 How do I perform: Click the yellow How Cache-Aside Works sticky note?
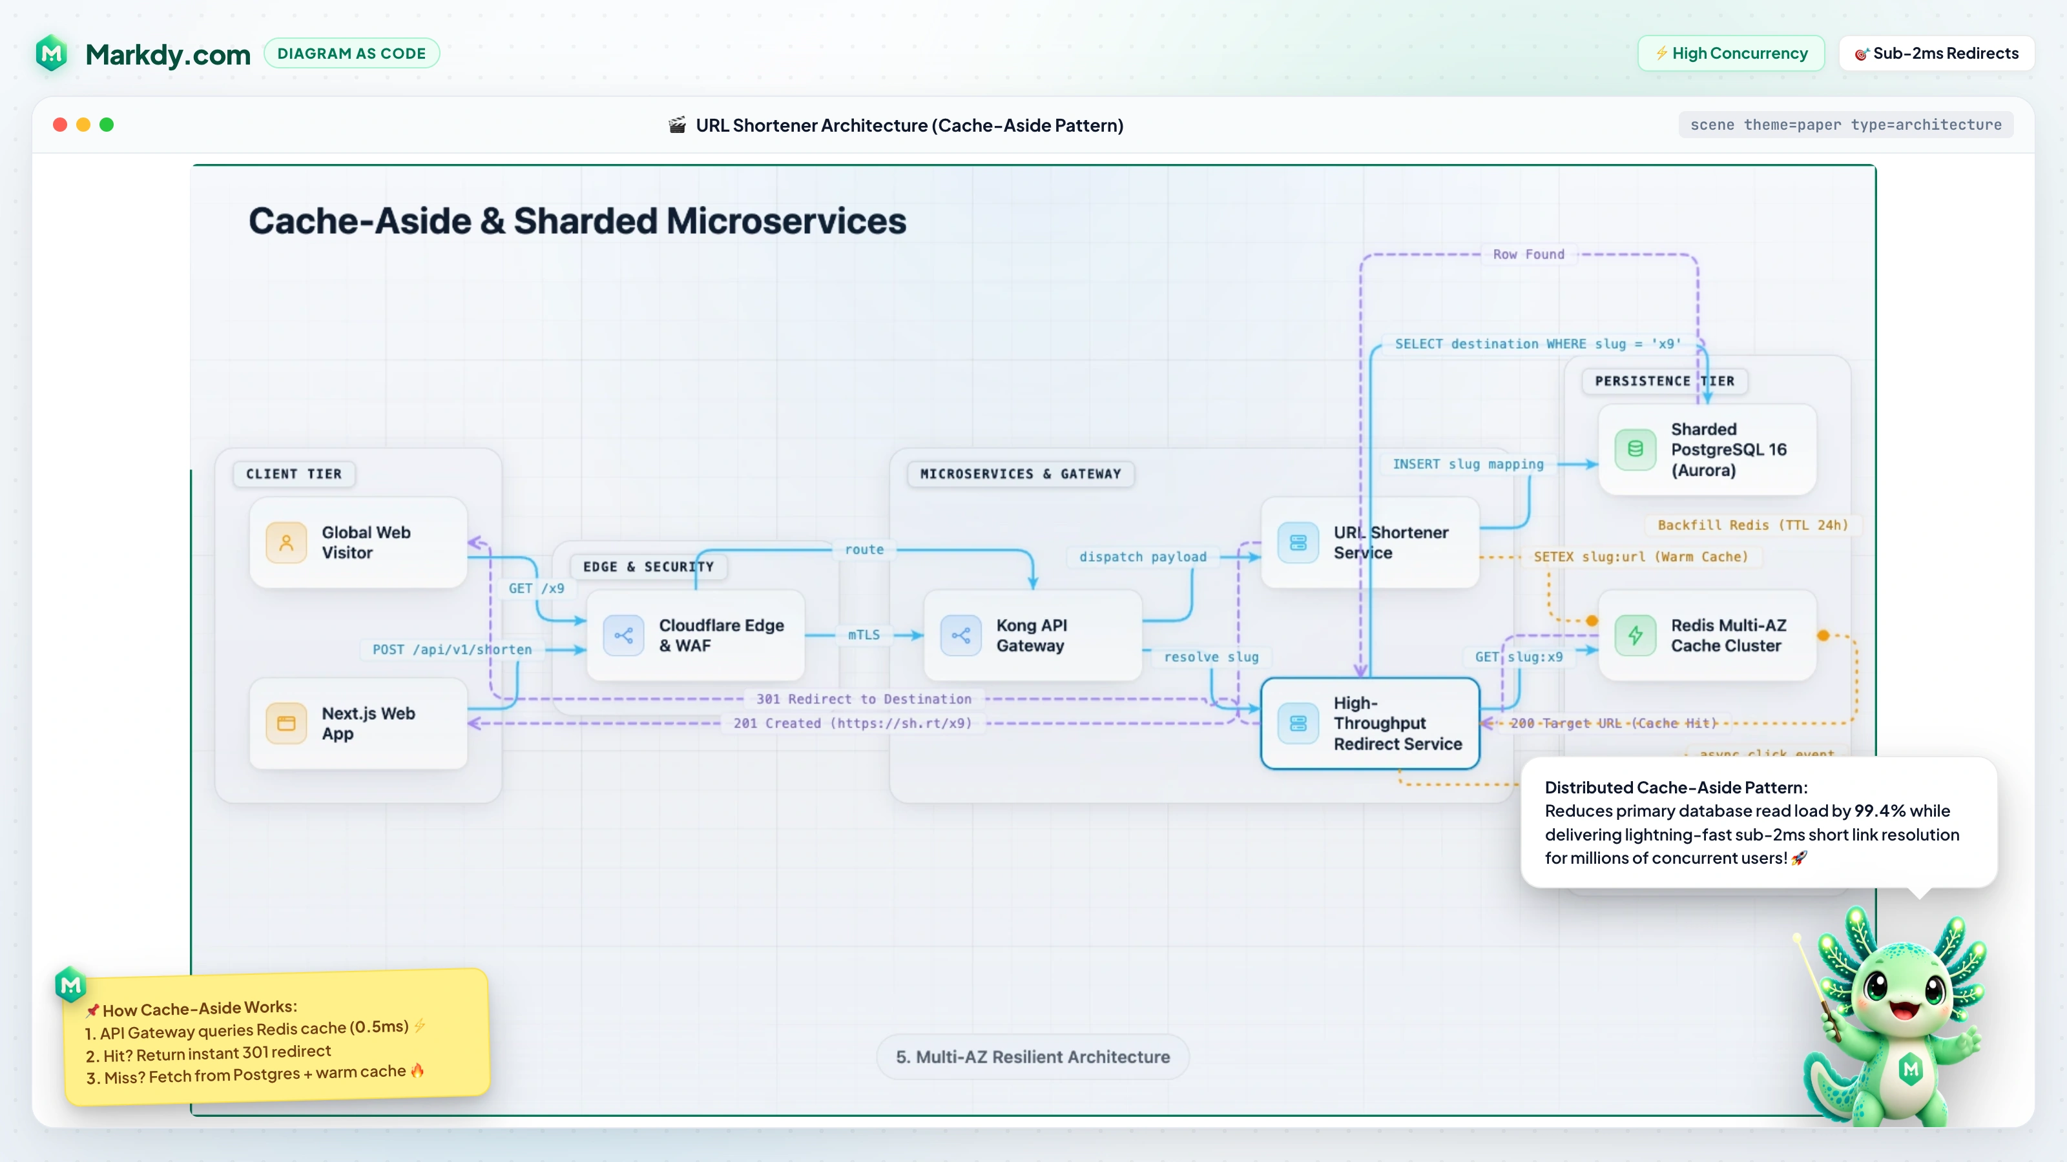pos(276,1037)
